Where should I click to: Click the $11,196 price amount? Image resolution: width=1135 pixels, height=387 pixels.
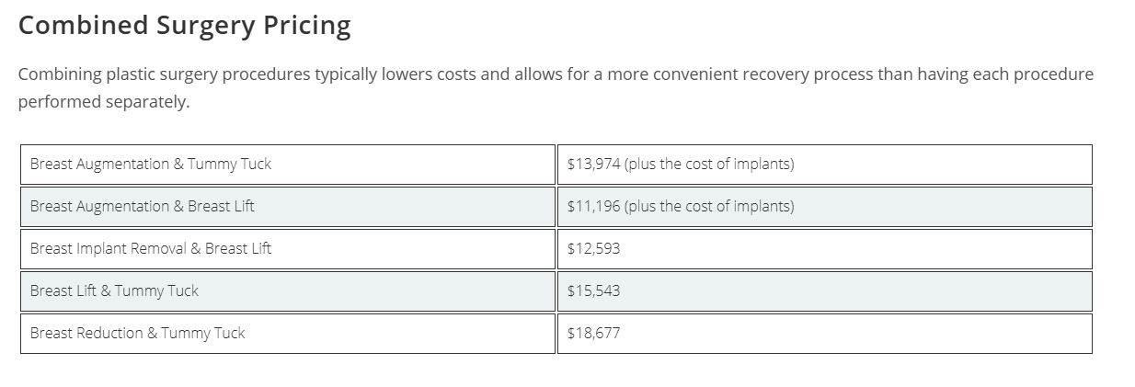[x=593, y=207]
